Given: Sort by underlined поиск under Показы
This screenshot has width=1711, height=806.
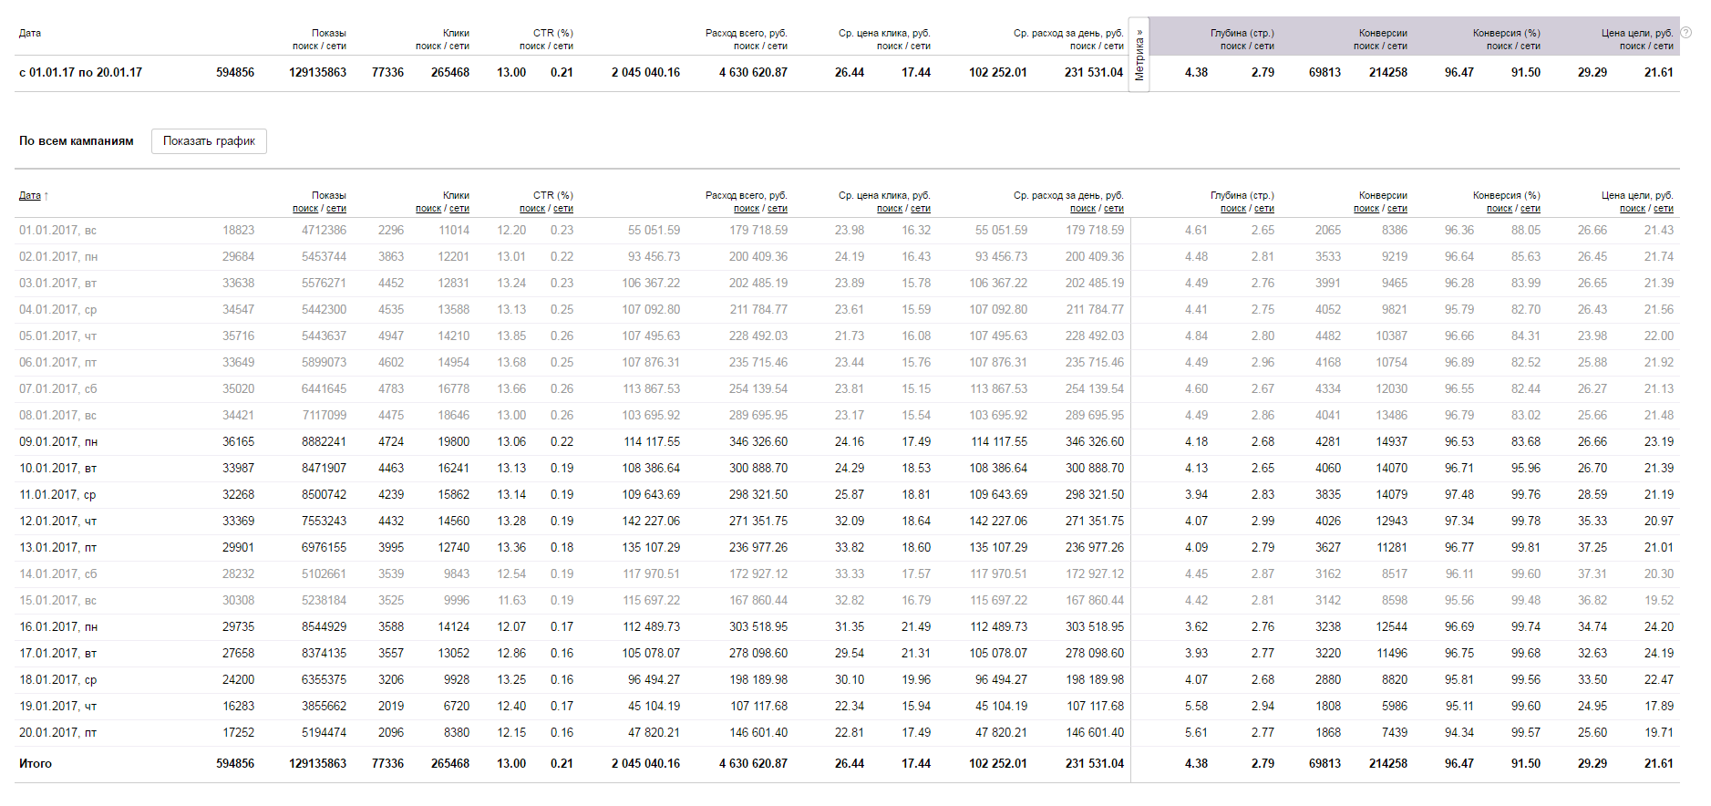Looking at the screenshot, I should tap(305, 209).
